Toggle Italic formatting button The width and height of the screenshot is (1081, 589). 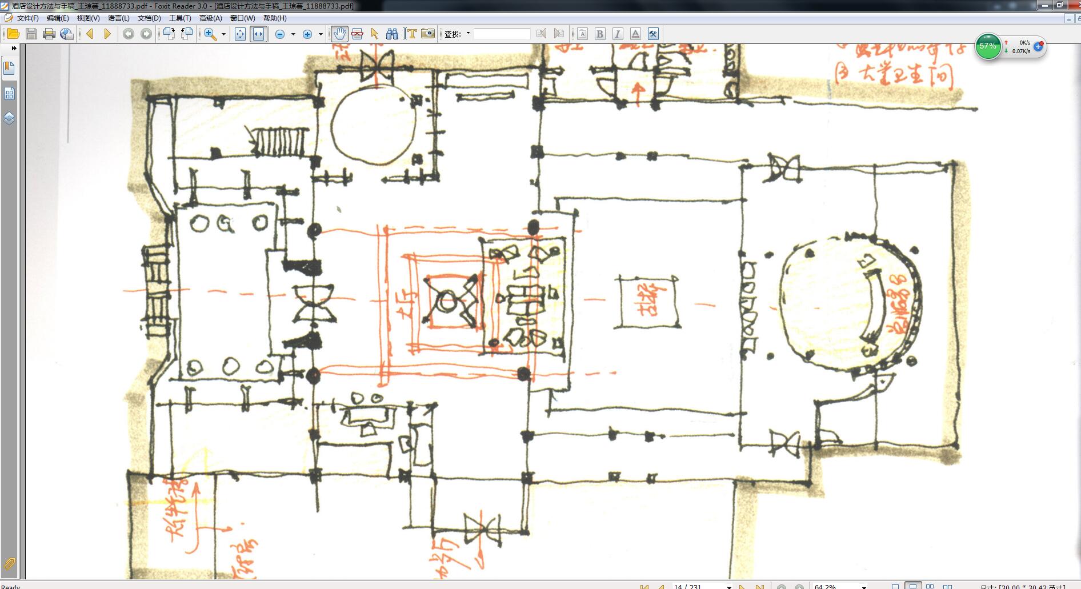point(618,34)
